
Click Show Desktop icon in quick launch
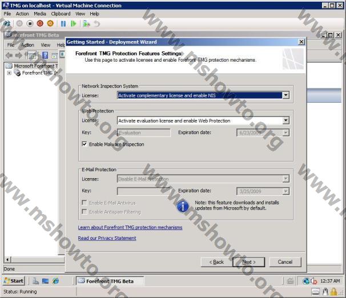click(x=46, y=281)
